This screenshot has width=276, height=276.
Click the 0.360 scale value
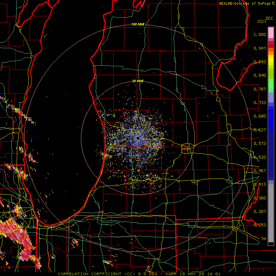coord(260,198)
